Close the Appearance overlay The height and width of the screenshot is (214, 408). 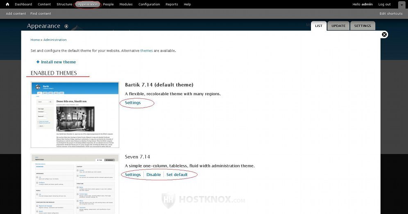[384, 34]
